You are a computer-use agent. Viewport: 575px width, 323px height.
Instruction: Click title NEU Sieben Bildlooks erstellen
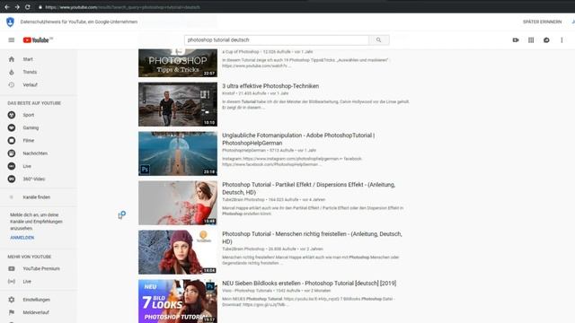tap(309, 284)
